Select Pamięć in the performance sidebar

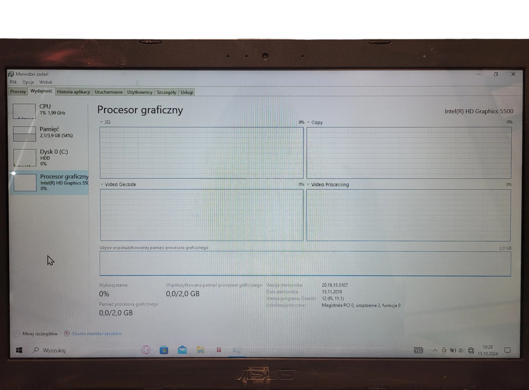pyautogui.click(x=50, y=133)
